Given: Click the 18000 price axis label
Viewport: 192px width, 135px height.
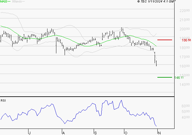Looking at the screenshot, I should (x=185, y=48).
